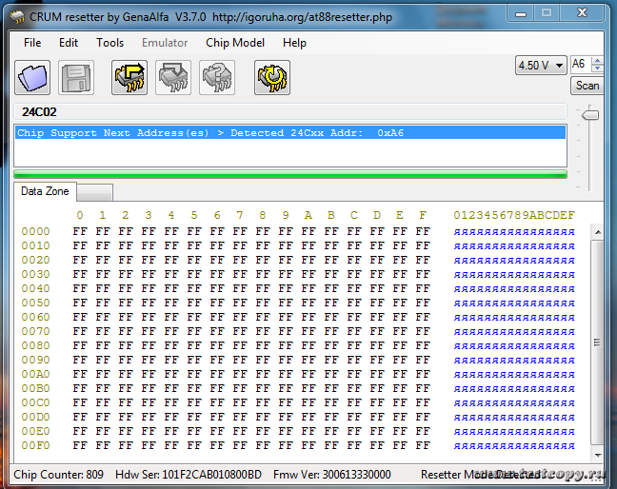Click the A6 address spinner arrows
The width and height of the screenshot is (617, 489).
point(597,65)
